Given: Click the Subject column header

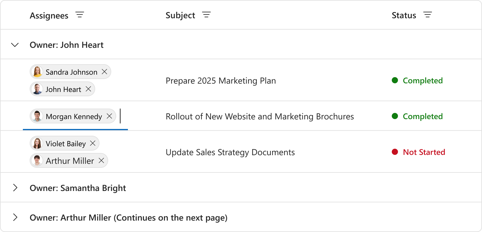Looking at the screenshot, I should [x=180, y=15].
